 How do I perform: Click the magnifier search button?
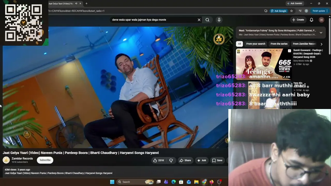pyautogui.click(x=207, y=20)
